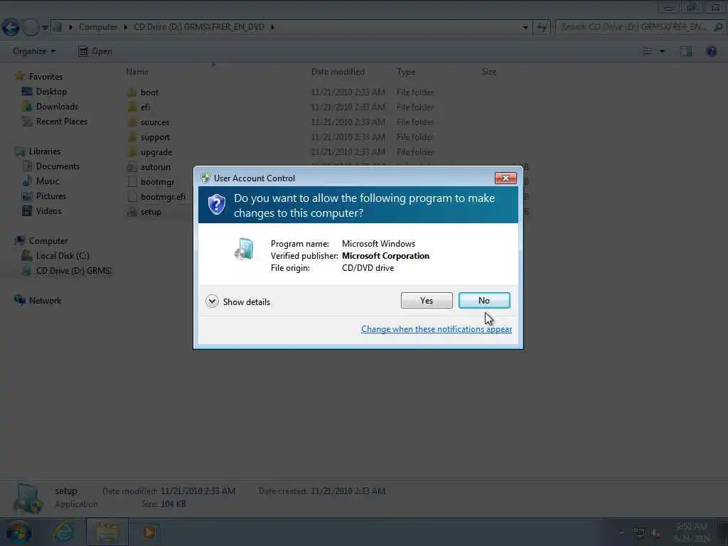
Task: Select Videos library in navigation pane
Action: point(48,210)
